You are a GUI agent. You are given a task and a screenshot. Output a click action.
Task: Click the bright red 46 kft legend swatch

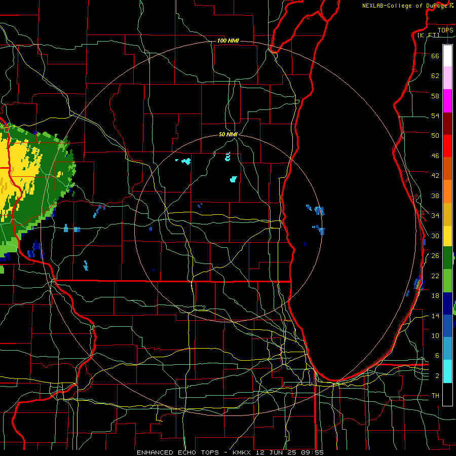point(447,146)
